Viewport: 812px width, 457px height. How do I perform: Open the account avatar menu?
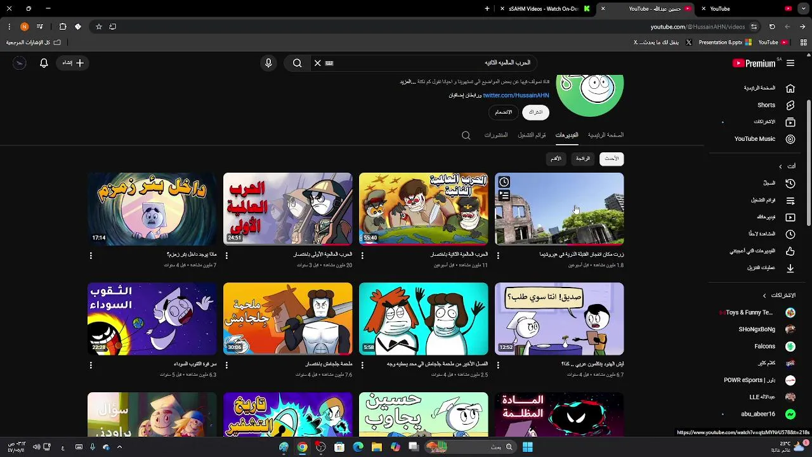pos(20,63)
